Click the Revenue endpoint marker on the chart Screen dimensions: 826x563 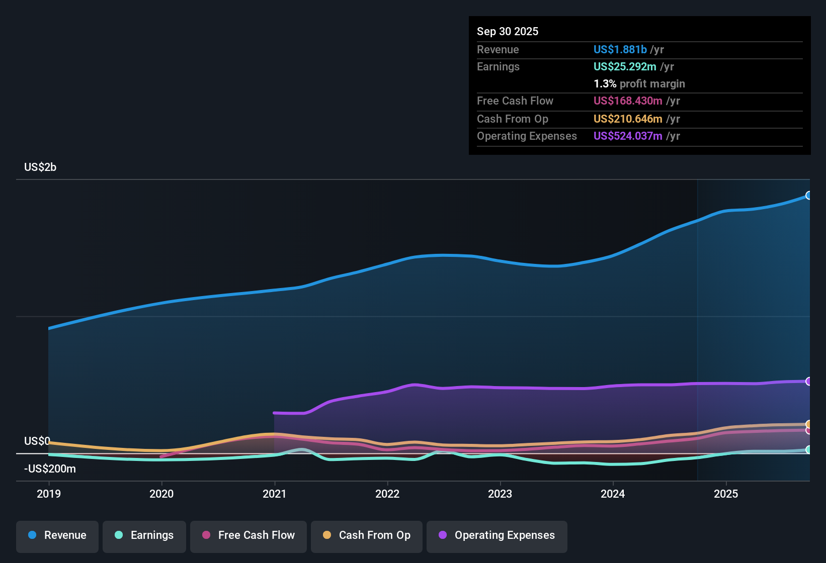coord(808,195)
